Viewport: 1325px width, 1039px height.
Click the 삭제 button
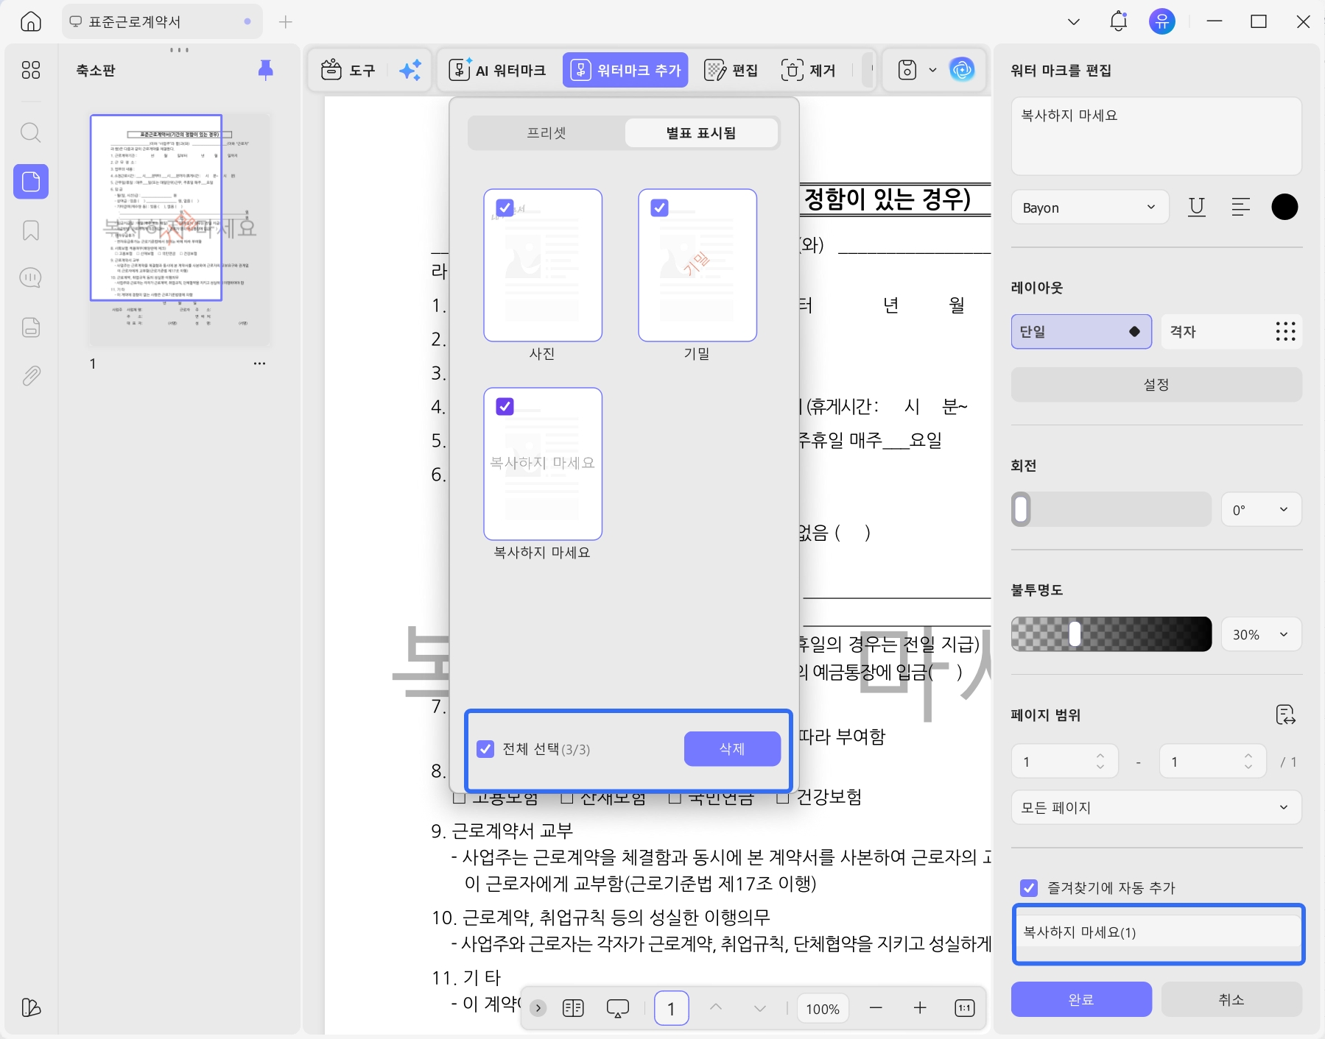tap(732, 749)
